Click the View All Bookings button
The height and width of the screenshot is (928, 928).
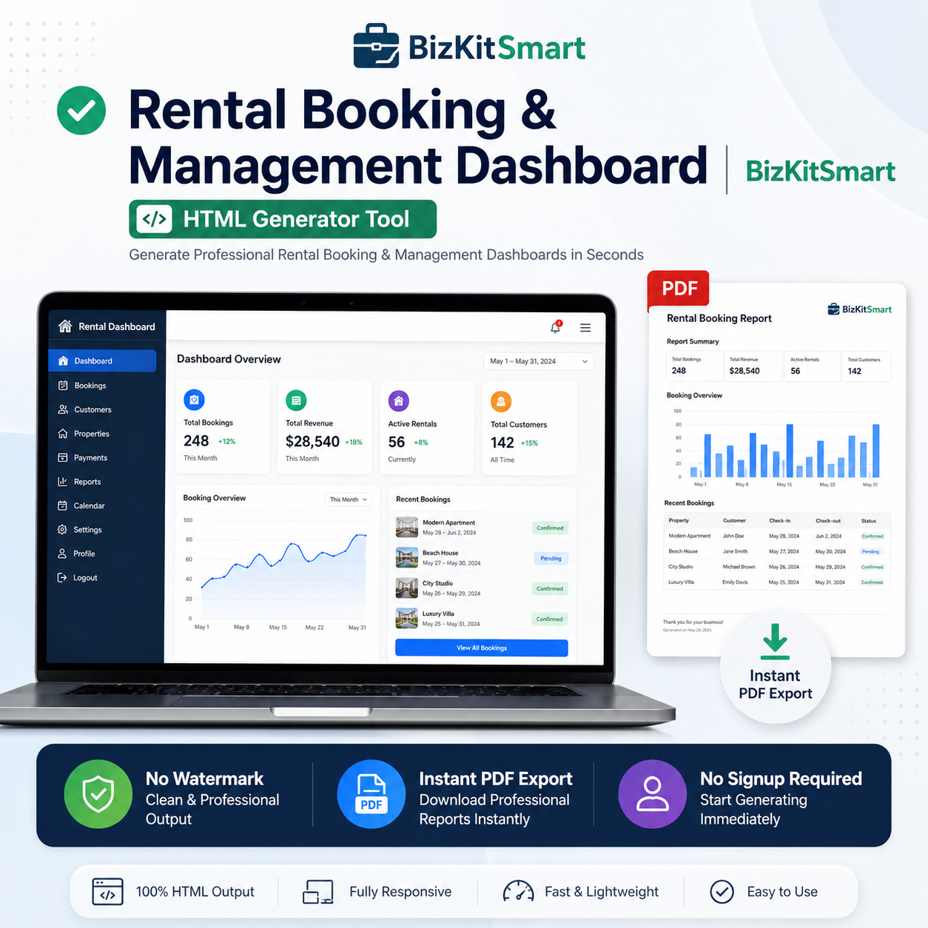(482, 648)
